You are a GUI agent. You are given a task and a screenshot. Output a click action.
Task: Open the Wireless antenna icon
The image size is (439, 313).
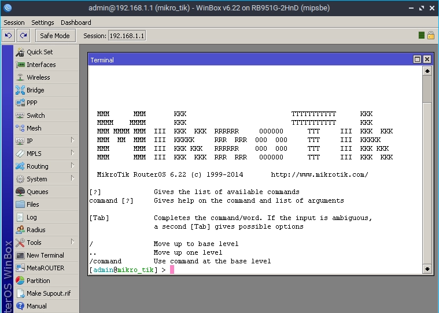(x=20, y=77)
